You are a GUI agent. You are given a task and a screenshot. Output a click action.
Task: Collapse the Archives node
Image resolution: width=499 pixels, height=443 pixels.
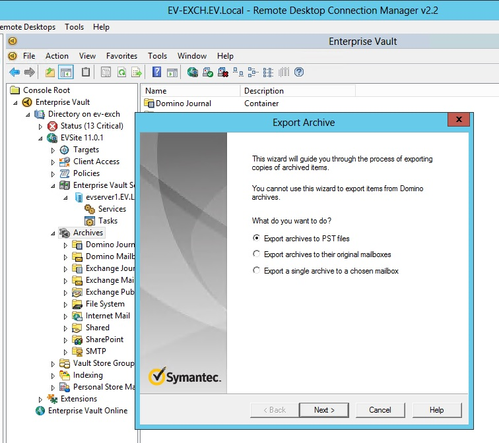pyautogui.click(x=53, y=233)
